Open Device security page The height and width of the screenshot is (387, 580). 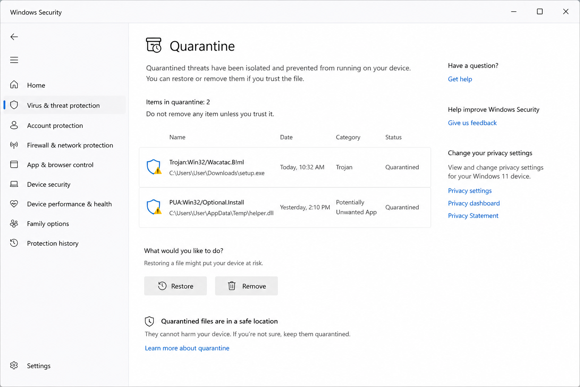click(49, 184)
